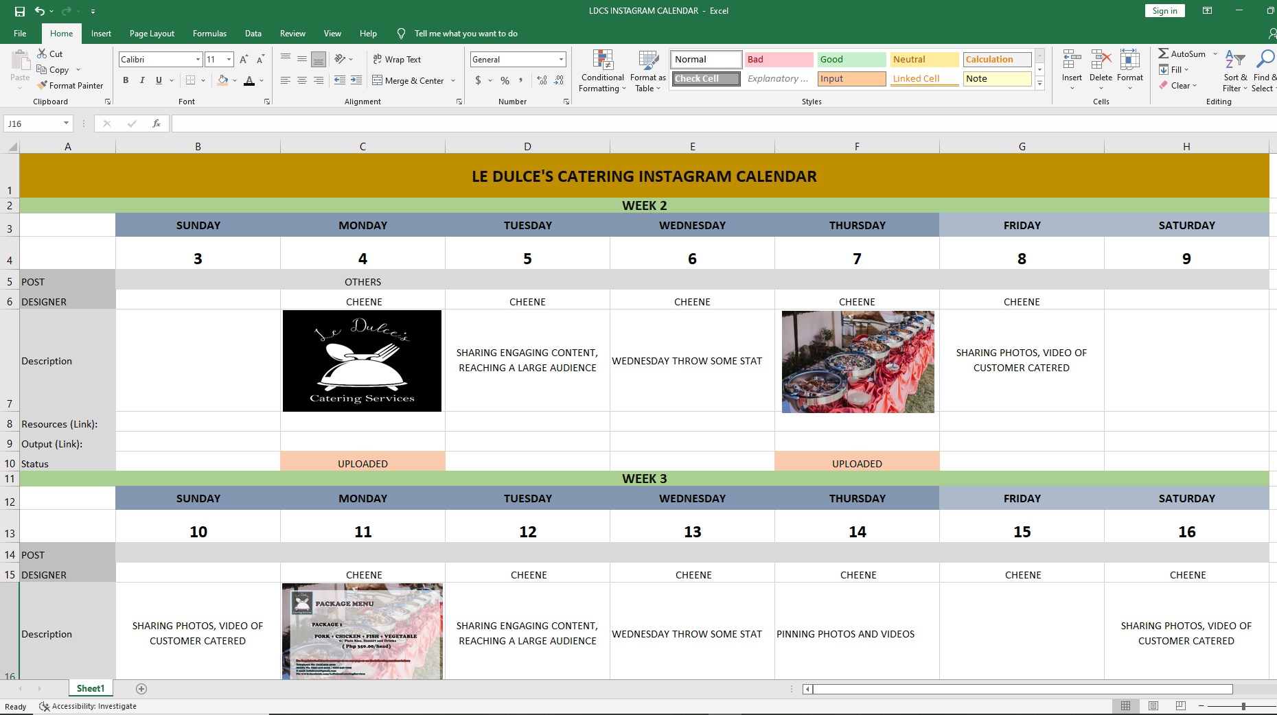Decrease indent in the Alignment group
Screen dimensions: 1277x715
pyautogui.click(x=340, y=80)
